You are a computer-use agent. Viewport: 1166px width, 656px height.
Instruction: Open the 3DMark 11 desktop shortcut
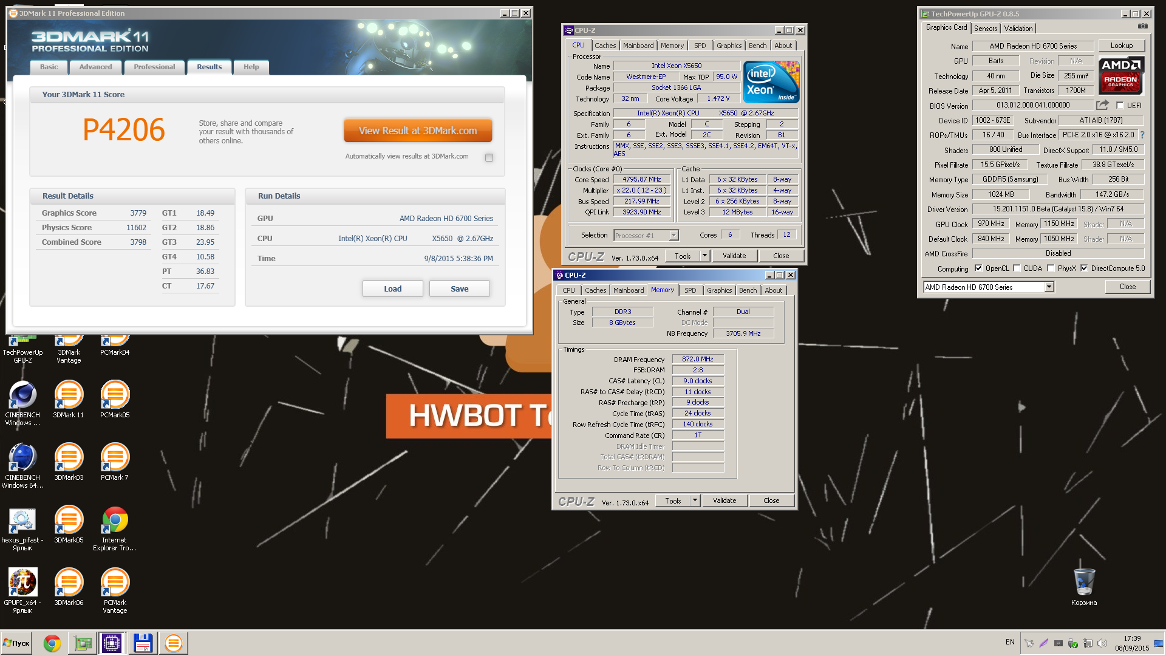69,399
